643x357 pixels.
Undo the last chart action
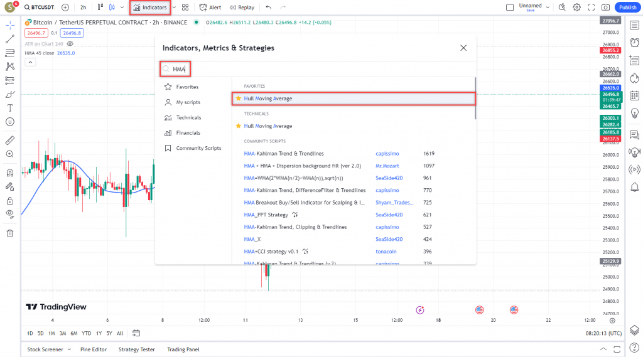[x=269, y=8]
